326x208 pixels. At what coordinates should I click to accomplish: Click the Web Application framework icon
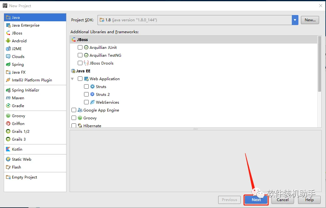coord(87,79)
